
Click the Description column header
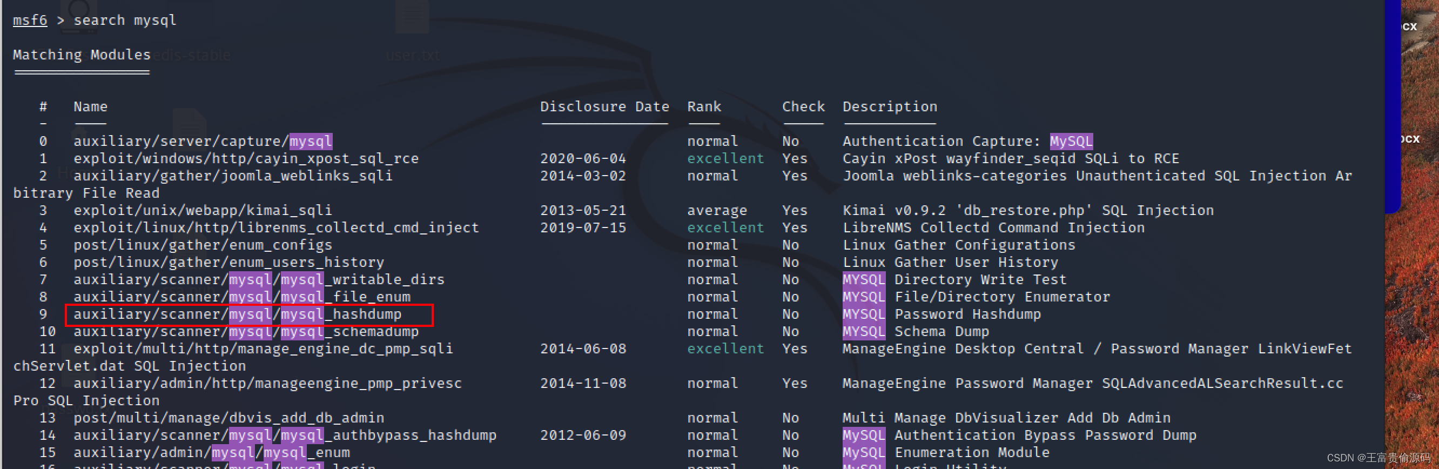(890, 107)
